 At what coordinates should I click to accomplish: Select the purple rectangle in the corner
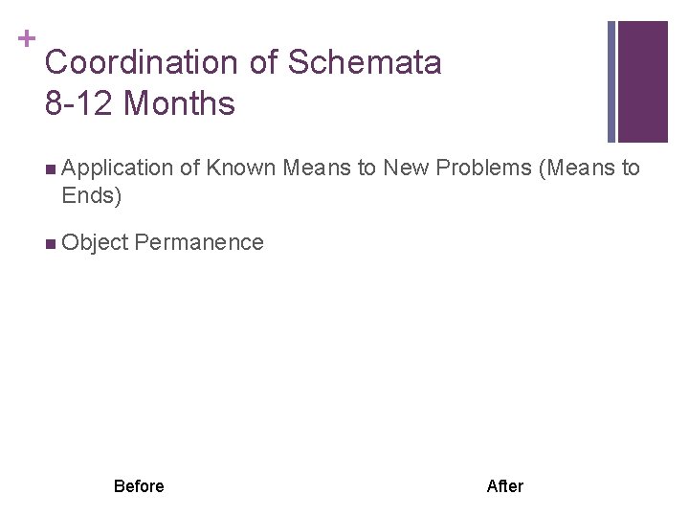pyautogui.click(x=643, y=81)
